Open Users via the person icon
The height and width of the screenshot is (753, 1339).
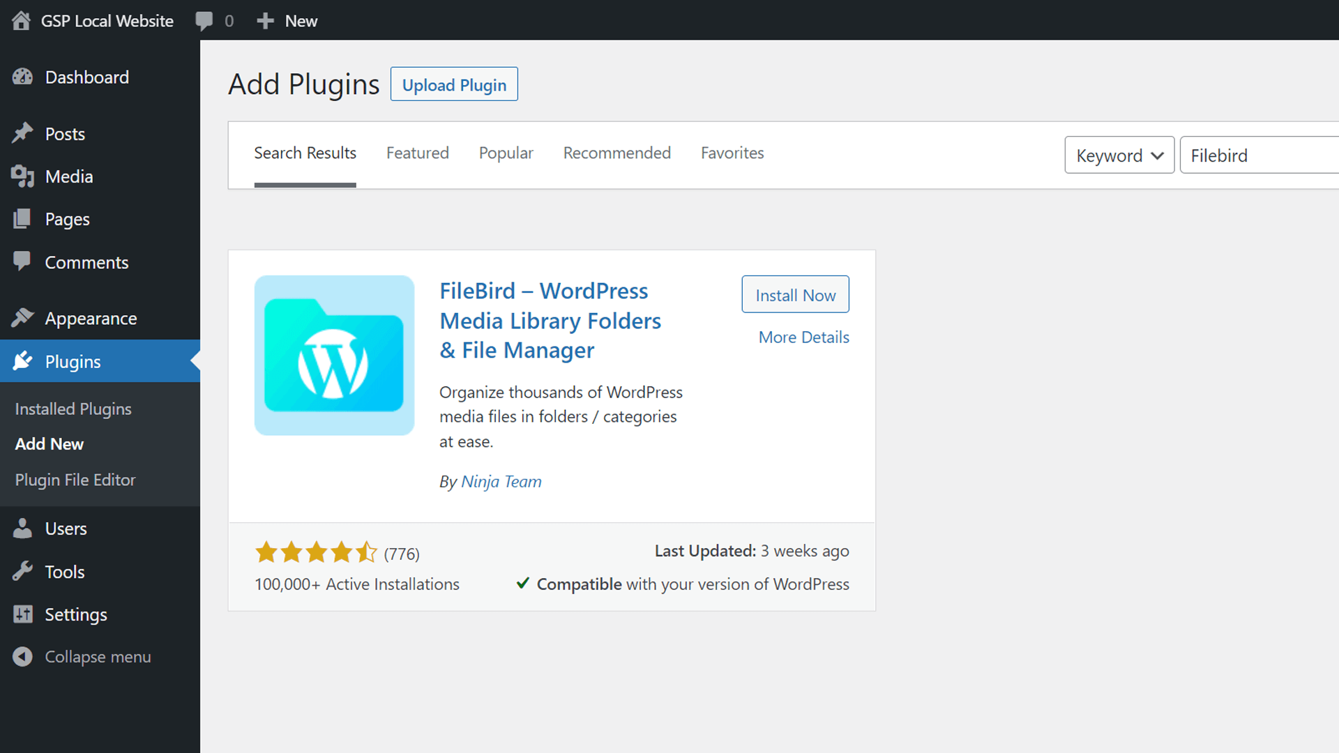click(23, 528)
